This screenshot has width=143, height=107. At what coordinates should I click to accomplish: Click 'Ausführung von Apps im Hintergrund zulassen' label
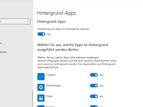(x=63, y=29)
